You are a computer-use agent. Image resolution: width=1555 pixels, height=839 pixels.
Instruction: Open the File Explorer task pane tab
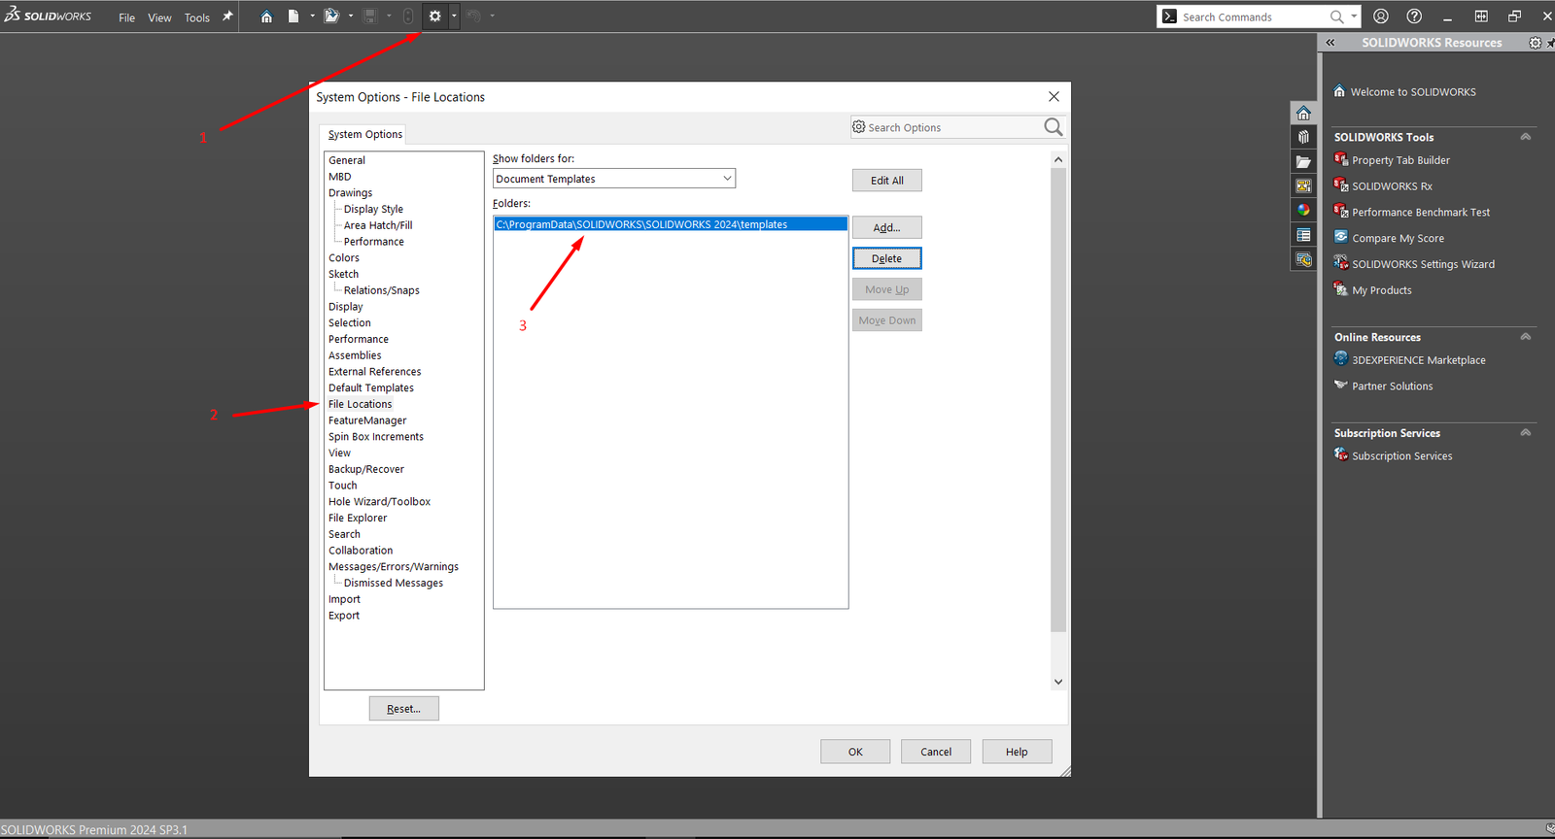tap(1303, 161)
